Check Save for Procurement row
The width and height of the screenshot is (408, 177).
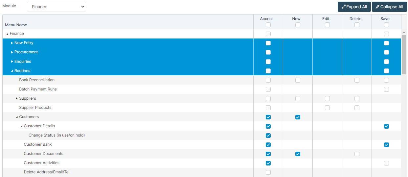coord(386,52)
